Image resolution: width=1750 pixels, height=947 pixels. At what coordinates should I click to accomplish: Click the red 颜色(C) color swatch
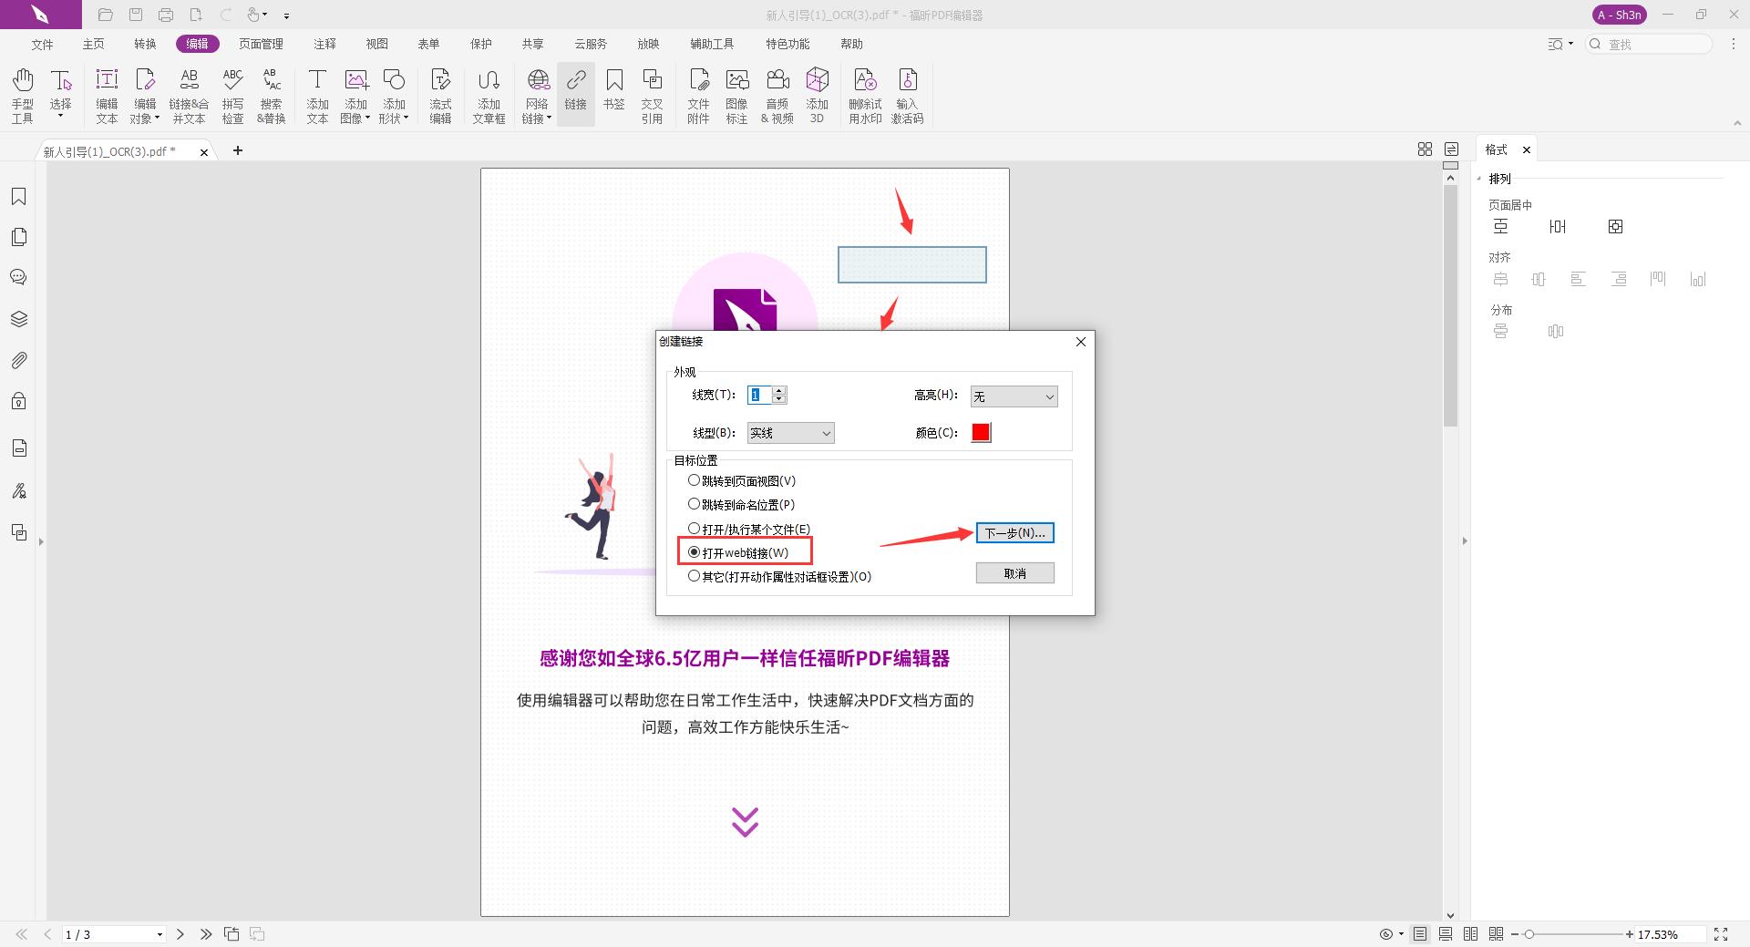click(x=980, y=432)
